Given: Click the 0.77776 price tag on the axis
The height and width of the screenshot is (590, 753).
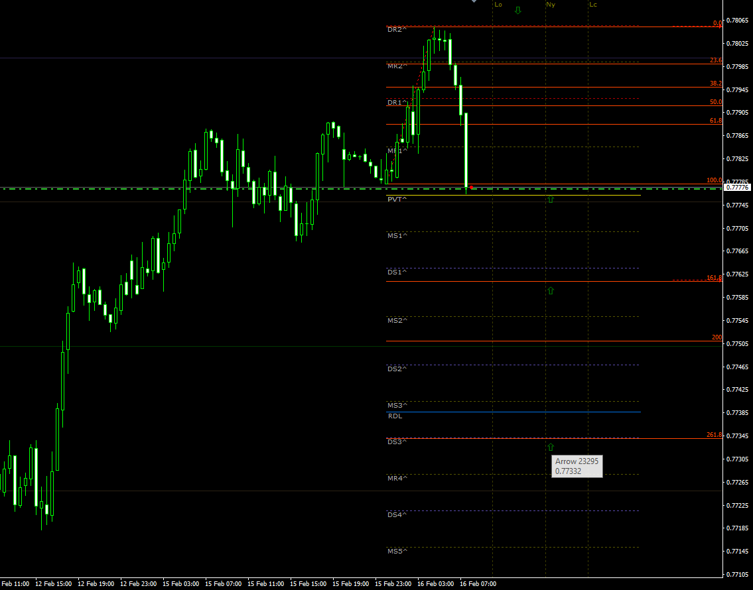Looking at the screenshot, I should pos(736,188).
